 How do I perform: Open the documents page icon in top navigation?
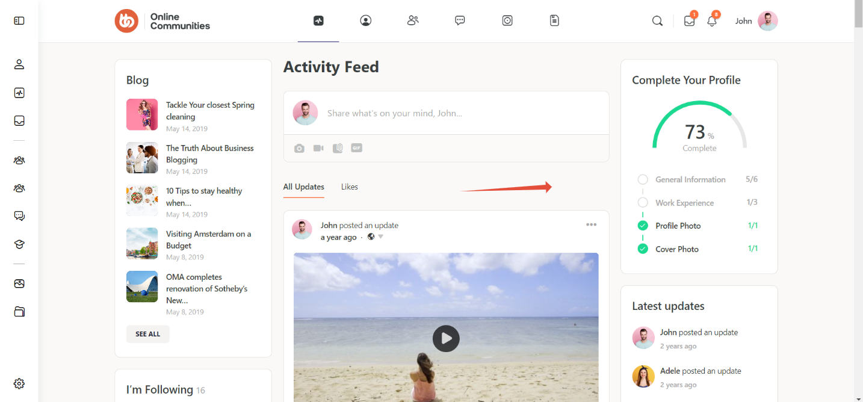(x=554, y=20)
